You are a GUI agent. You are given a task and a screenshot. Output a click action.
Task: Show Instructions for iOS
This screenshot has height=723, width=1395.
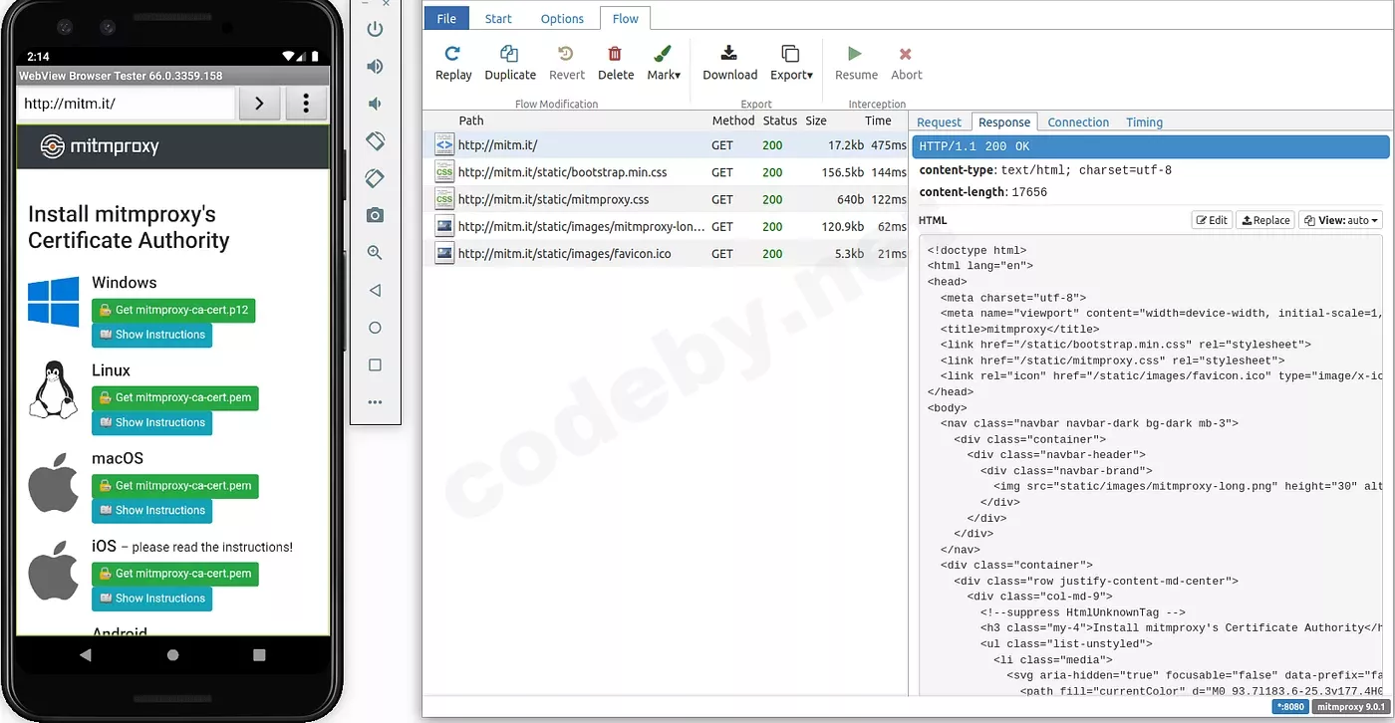(151, 599)
